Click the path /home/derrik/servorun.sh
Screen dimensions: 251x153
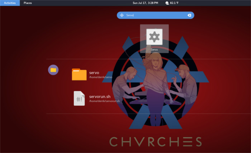pyautogui.click(x=104, y=101)
